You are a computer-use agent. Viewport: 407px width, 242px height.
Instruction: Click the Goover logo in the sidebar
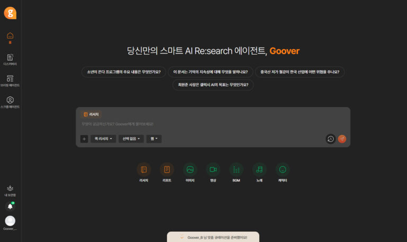coord(10,13)
